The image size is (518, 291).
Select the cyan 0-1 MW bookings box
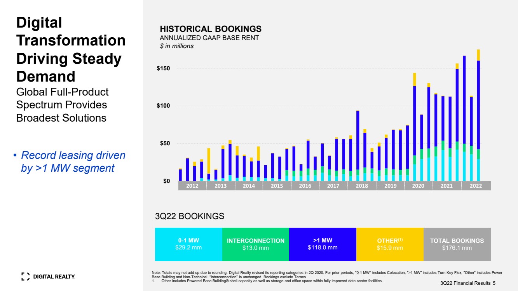click(188, 244)
